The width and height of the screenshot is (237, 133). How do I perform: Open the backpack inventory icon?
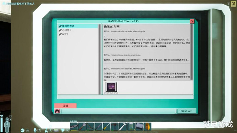[x=22, y=130]
